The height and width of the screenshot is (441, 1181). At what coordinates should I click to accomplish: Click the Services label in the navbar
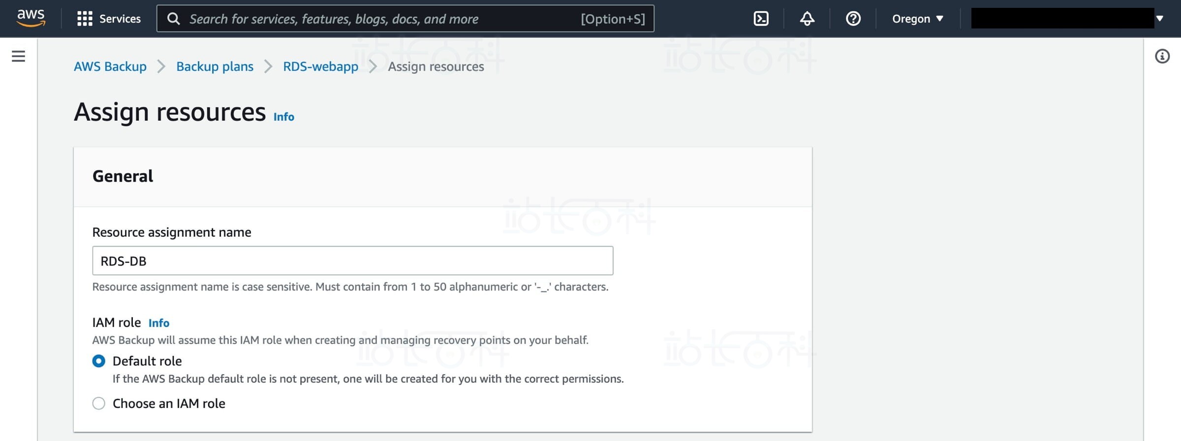coord(120,19)
